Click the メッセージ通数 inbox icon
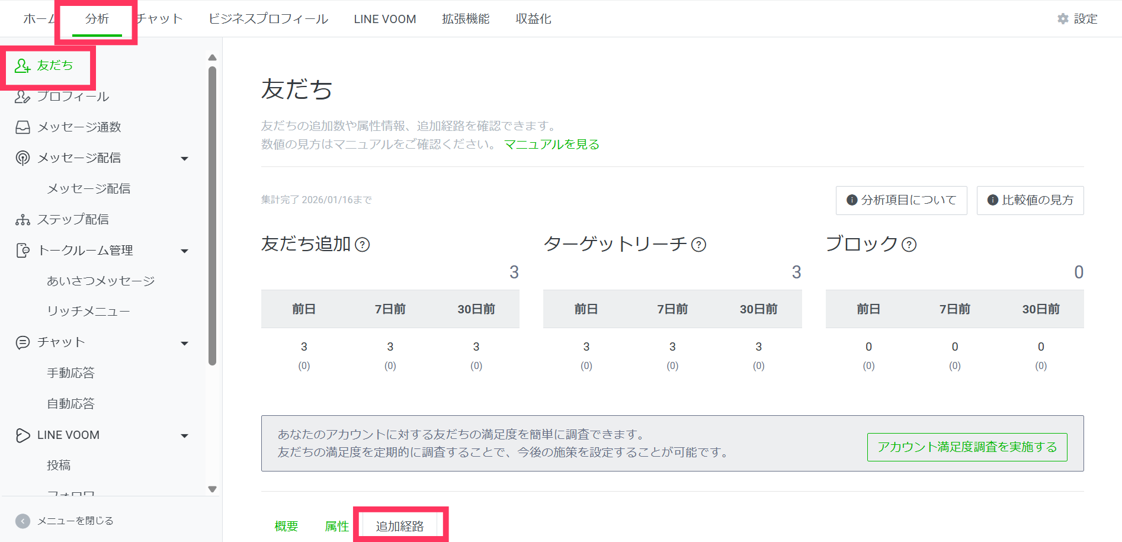The width and height of the screenshot is (1122, 542). point(23,127)
